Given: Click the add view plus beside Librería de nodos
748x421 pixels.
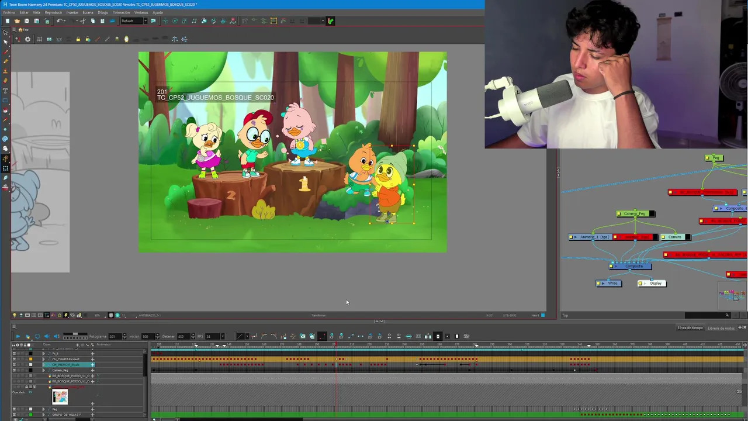Looking at the screenshot, I should tap(740, 327).
